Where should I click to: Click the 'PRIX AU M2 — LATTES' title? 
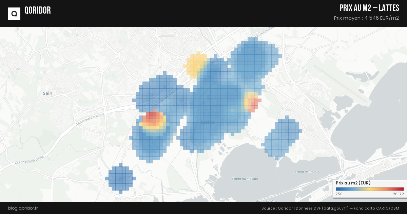click(x=369, y=8)
